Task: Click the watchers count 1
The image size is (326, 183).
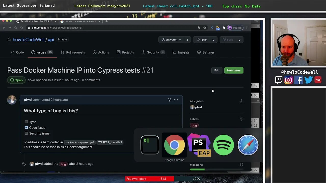Action: [x=187, y=40]
